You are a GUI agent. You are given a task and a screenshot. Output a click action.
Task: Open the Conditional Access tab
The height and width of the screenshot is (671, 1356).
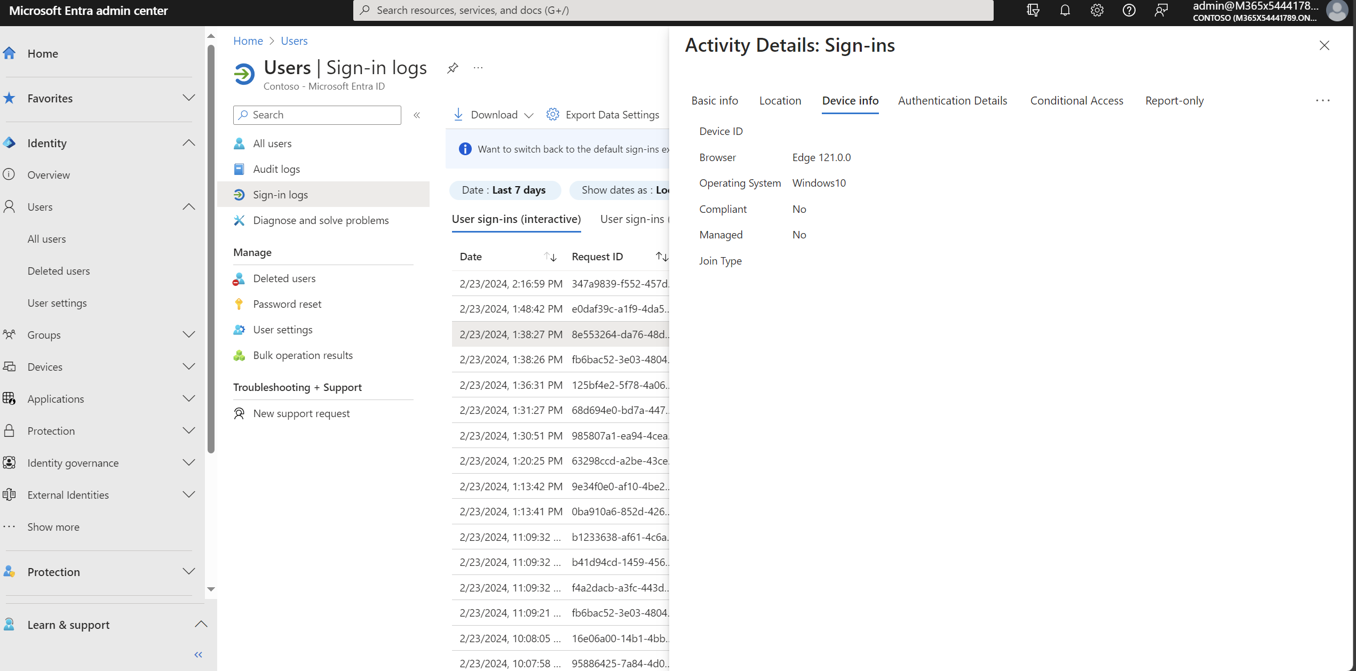point(1076,101)
